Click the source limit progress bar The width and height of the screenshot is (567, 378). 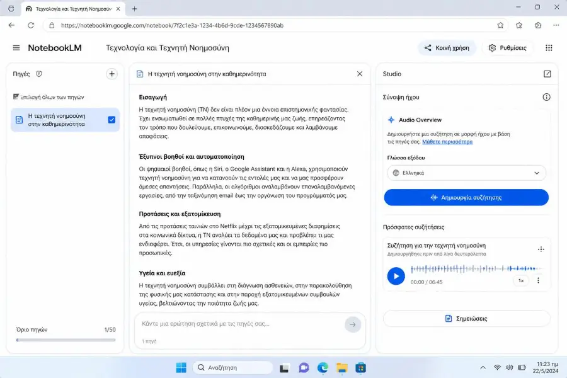click(66, 340)
